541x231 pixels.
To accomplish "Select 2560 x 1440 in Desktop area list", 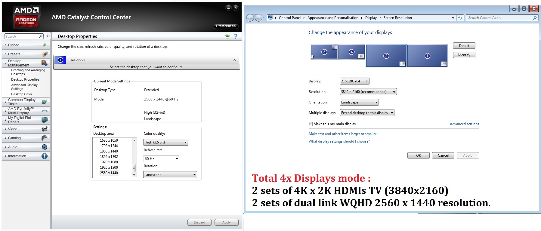I will 109,173.
